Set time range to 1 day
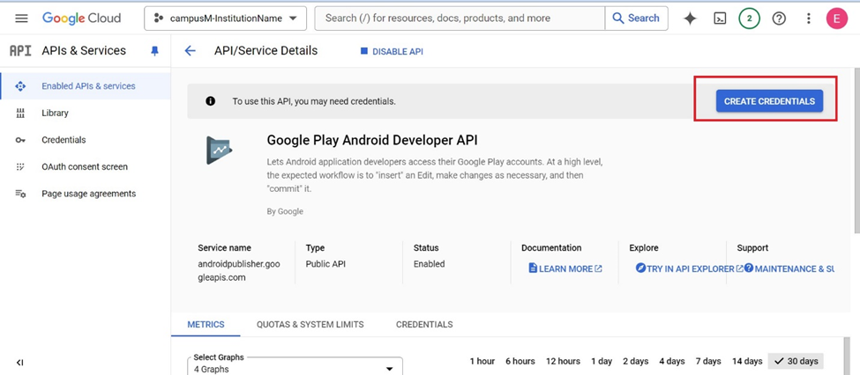Image resolution: width=860 pixels, height=375 pixels. click(602, 361)
